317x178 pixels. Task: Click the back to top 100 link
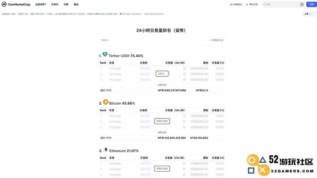click(x=216, y=40)
